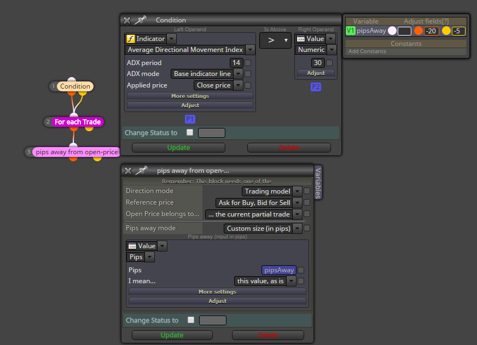The width and height of the screenshot is (477, 345).
Task: Open the Trading model dropdown
Action: (298, 191)
